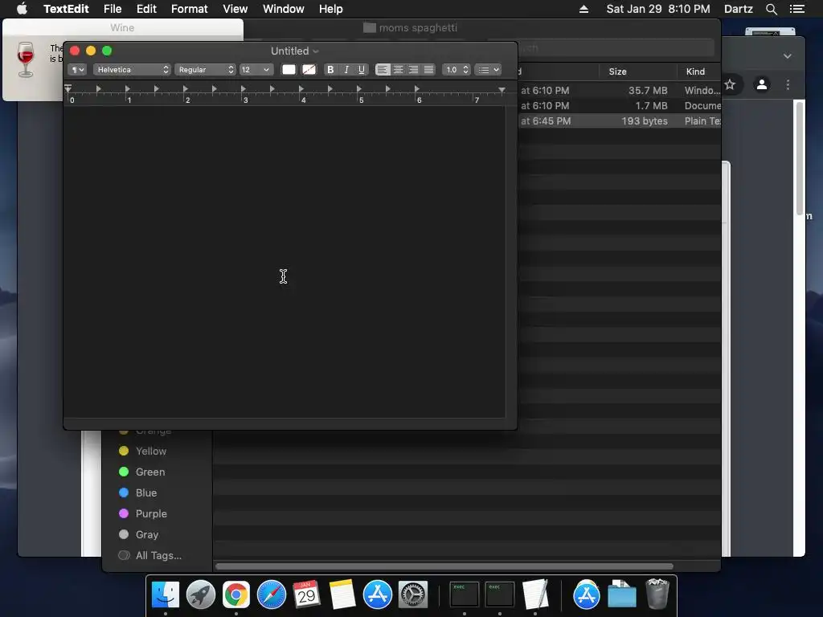Toggle underline formatting in TextEdit
823x617 pixels.
coord(361,70)
